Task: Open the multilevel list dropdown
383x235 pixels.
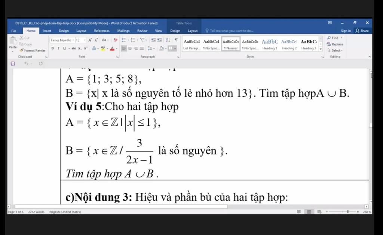Action: 146,40
